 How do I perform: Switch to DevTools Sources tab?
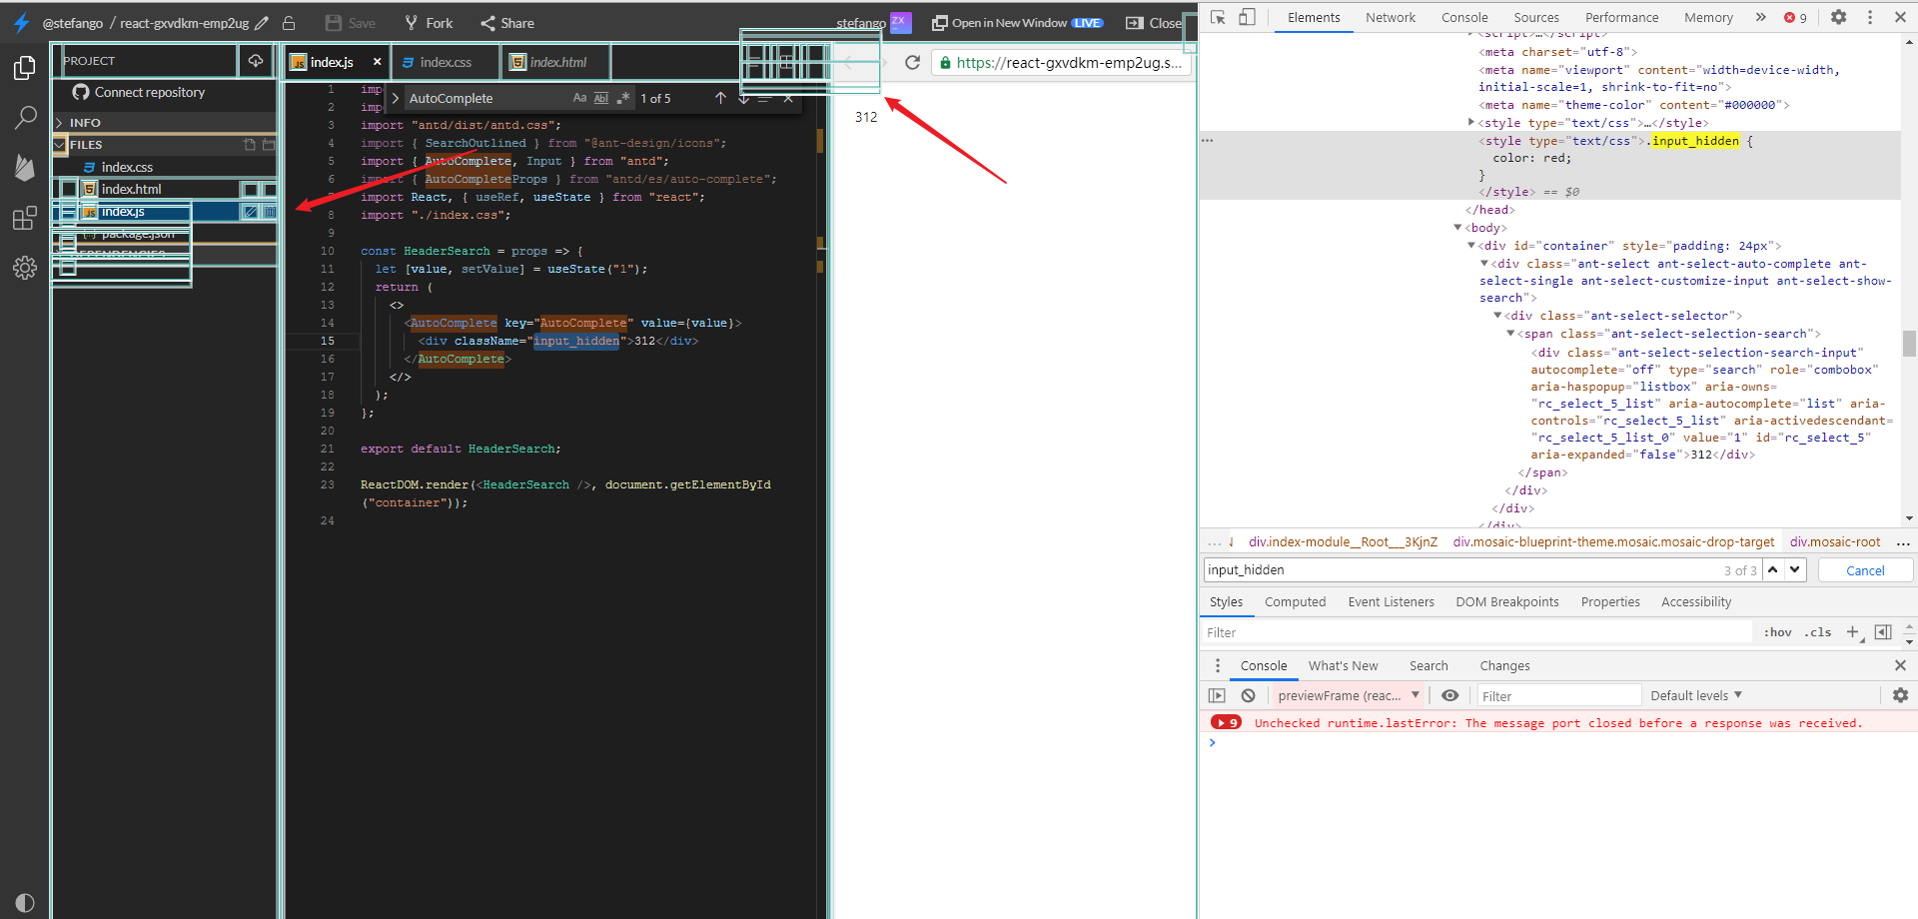click(1536, 17)
